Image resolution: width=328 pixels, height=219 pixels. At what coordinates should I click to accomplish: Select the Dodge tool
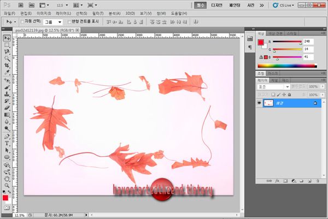pyautogui.click(x=7, y=128)
